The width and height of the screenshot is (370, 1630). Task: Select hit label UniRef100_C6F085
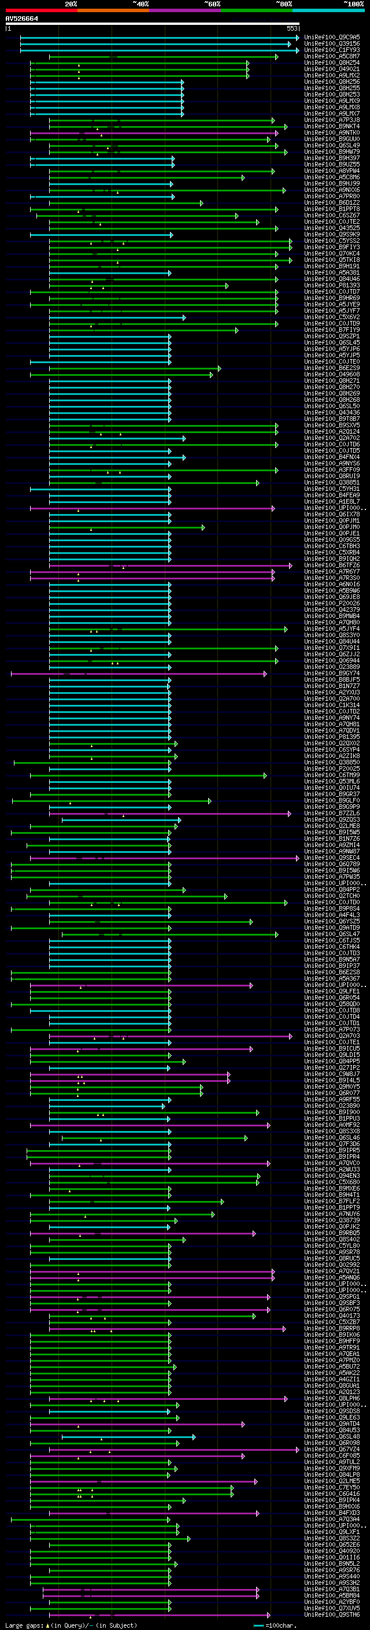(332, 1456)
